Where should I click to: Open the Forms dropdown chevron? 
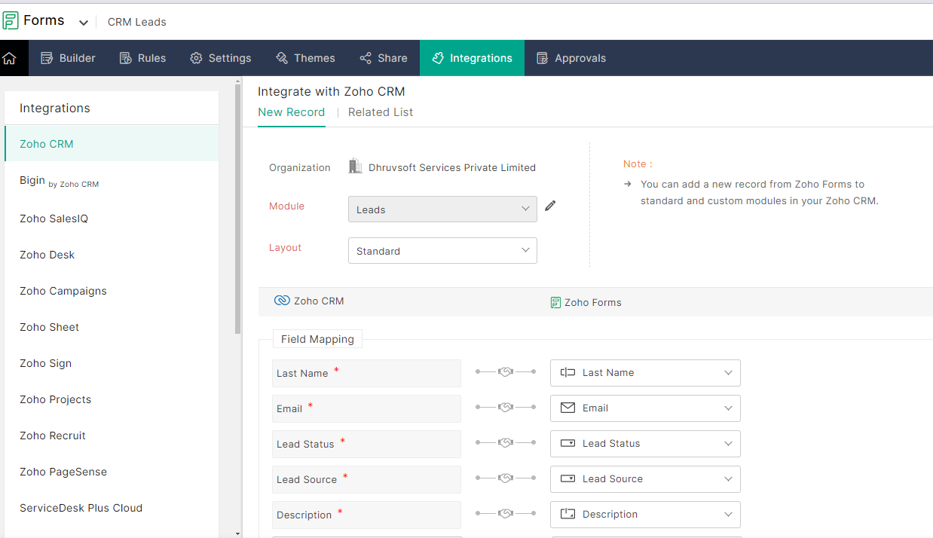(x=84, y=23)
